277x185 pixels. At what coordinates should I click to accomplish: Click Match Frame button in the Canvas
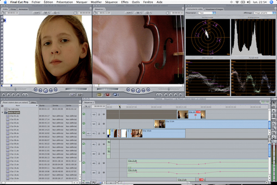[x=180, y=95]
